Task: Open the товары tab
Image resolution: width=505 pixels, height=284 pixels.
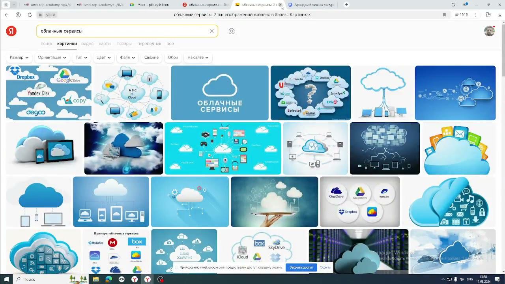Action: click(124, 44)
